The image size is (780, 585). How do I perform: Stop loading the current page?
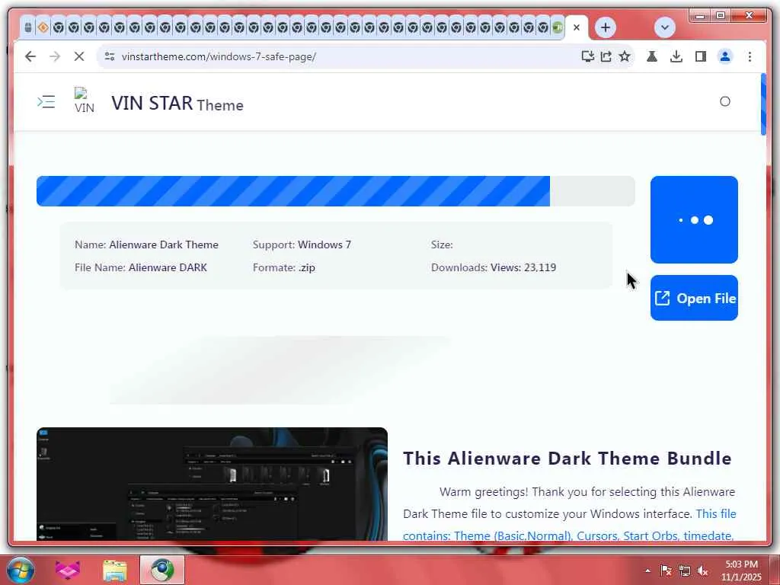pos(79,56)
